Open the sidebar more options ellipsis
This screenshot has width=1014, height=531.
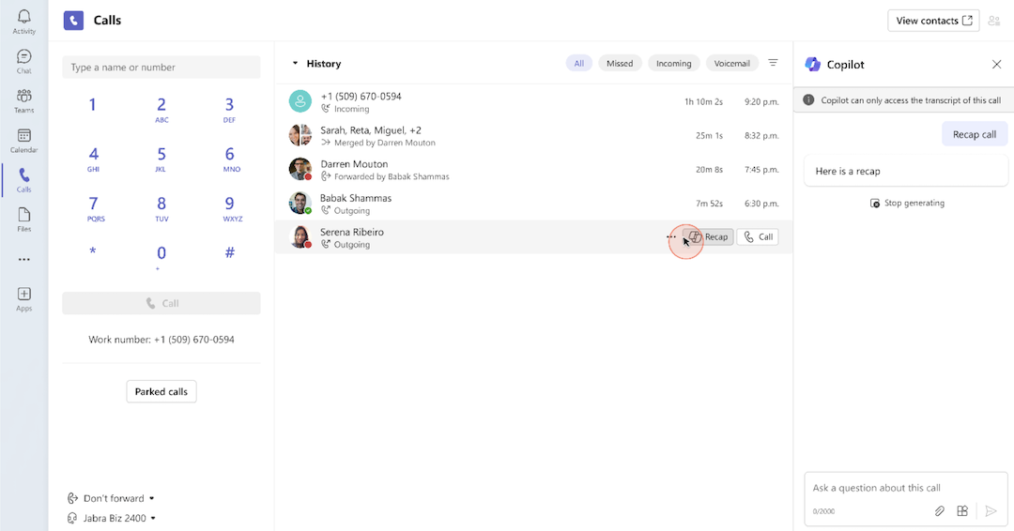(23, 260)
